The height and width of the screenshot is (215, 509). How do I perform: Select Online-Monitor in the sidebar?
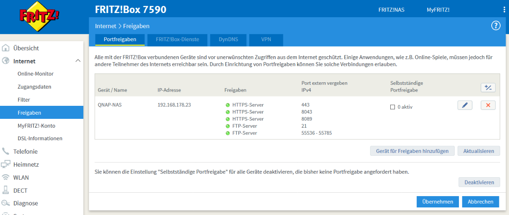35,74
